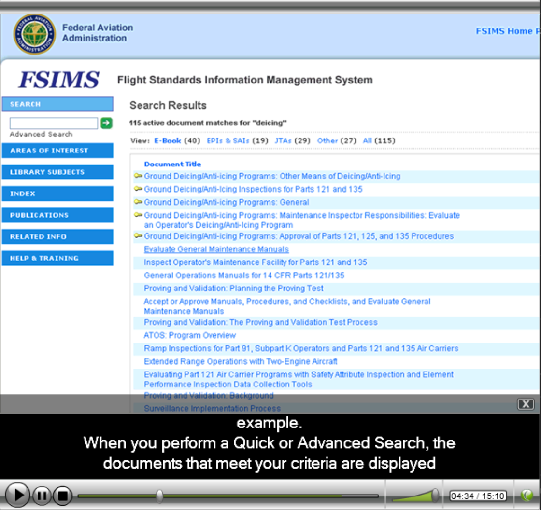Viewport: 541px width, 510px height.
Task: Sort by the Document Title column header
Action: click(172, 164)
